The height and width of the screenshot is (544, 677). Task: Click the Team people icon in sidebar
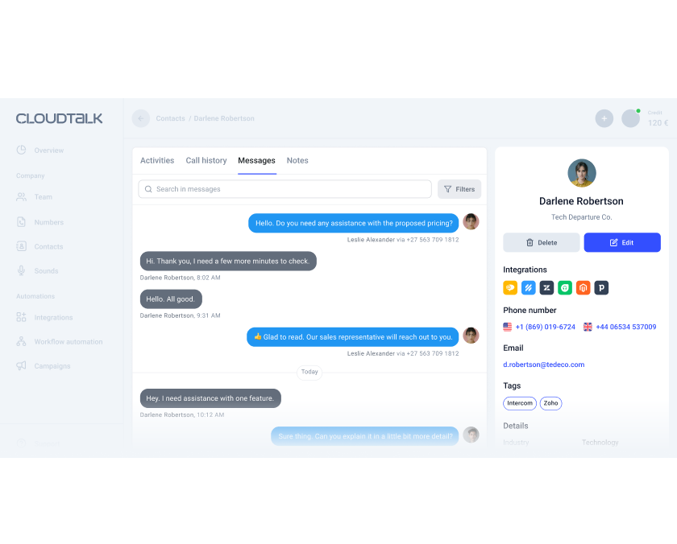pyautogui.click(x=21, y=197)
